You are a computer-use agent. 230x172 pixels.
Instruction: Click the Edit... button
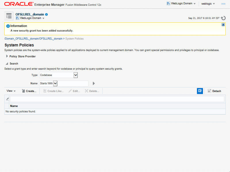(74, 91)
